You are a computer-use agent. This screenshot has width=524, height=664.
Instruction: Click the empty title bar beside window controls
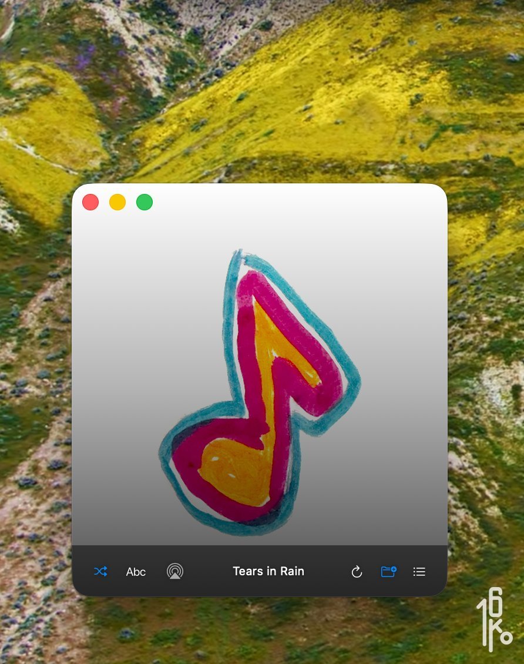294,203
